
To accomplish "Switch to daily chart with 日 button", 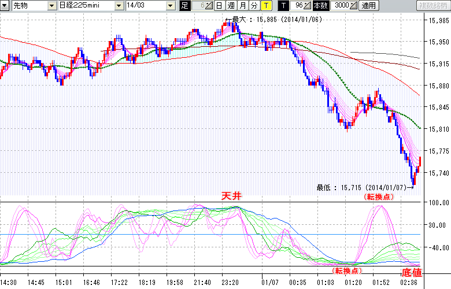I will pyautogui.click(x=219, y=6).
